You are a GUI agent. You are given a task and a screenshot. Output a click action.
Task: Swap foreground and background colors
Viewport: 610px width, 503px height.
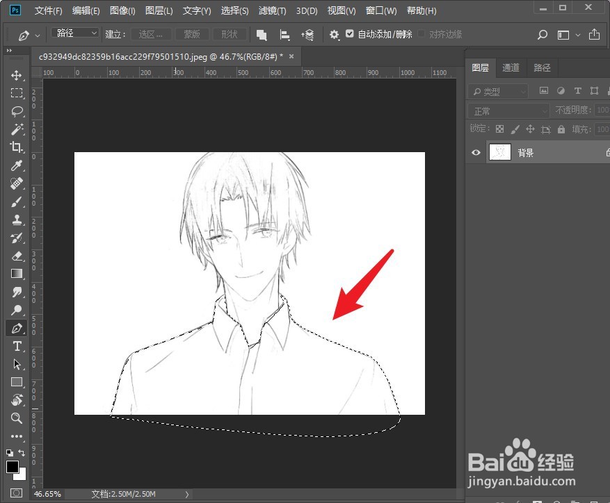22,452
